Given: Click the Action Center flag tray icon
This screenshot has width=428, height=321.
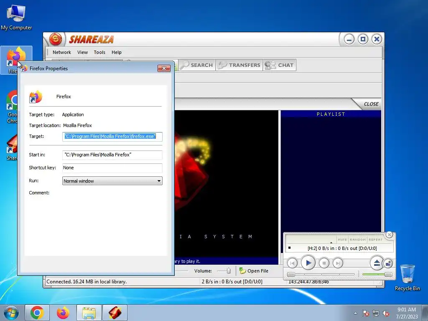Looking at the screenshot, I should 366,313.
